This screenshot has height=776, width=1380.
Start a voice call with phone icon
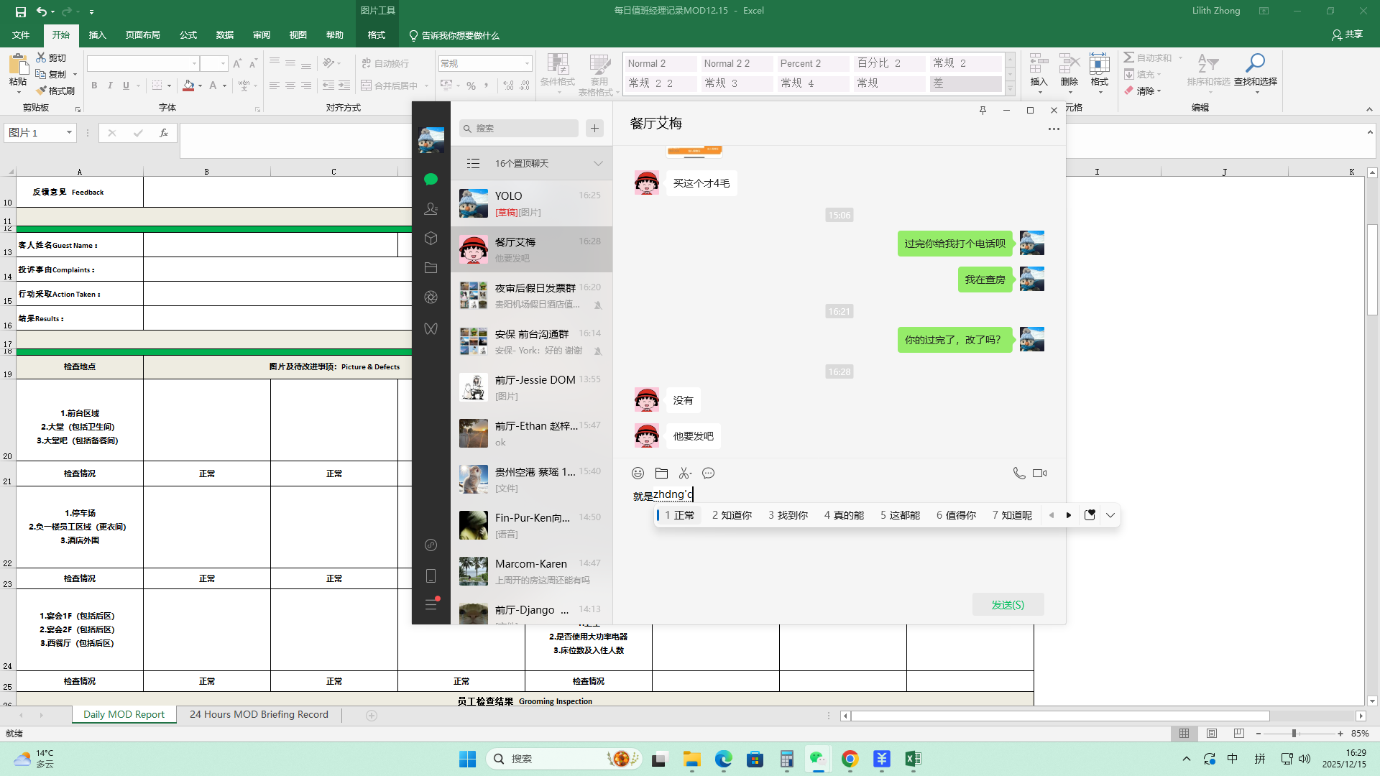[x=1018, y=473]
